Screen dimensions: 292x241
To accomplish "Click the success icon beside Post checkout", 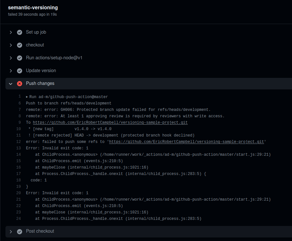I will [20, 231].
